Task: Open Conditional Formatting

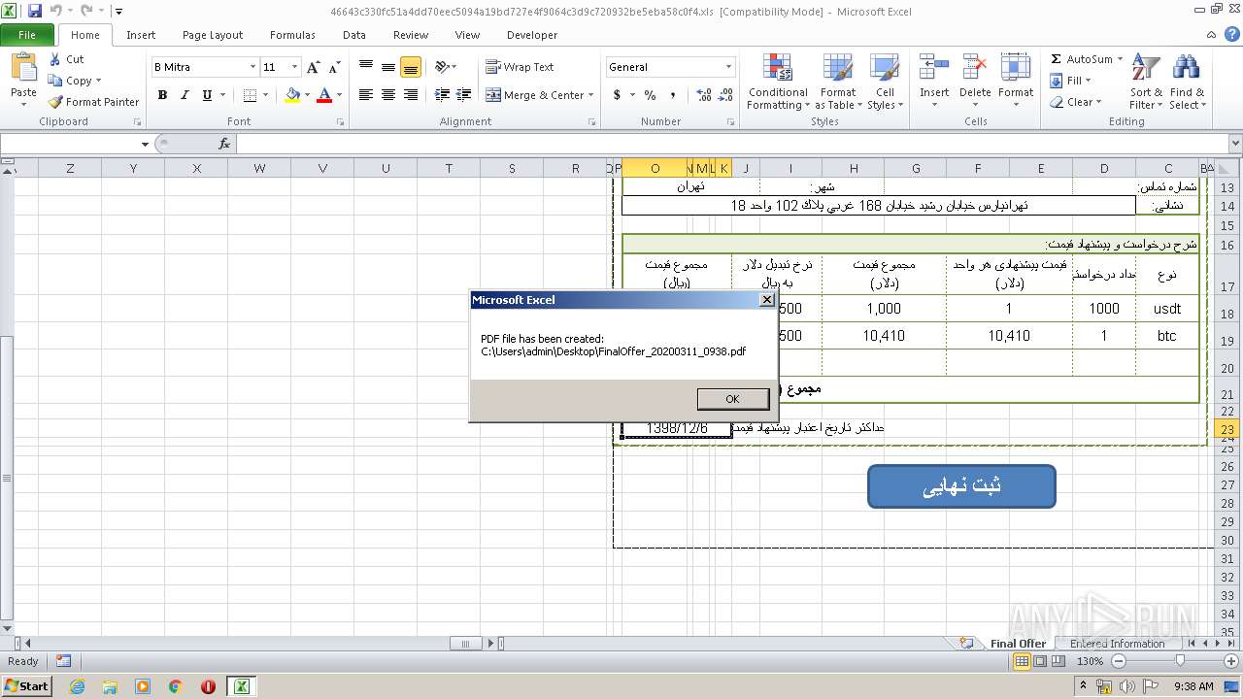Action: (x=778, y=83)
